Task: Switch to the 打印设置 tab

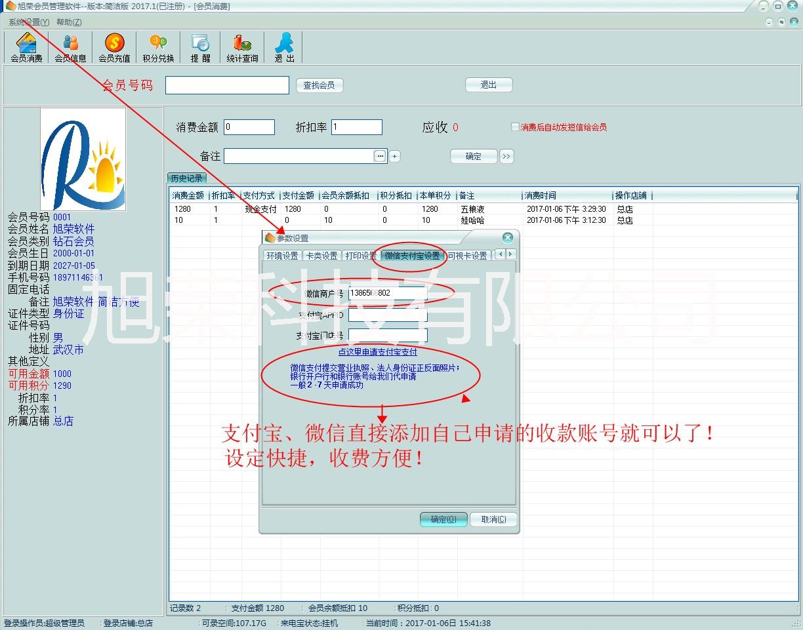Action: pos(360,256)
